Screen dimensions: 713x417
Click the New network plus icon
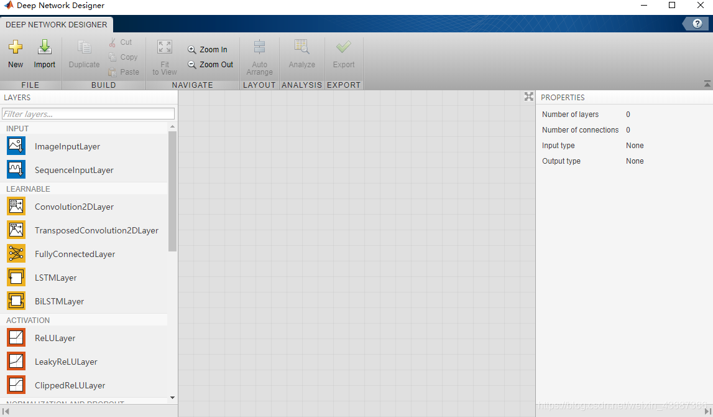16,47
